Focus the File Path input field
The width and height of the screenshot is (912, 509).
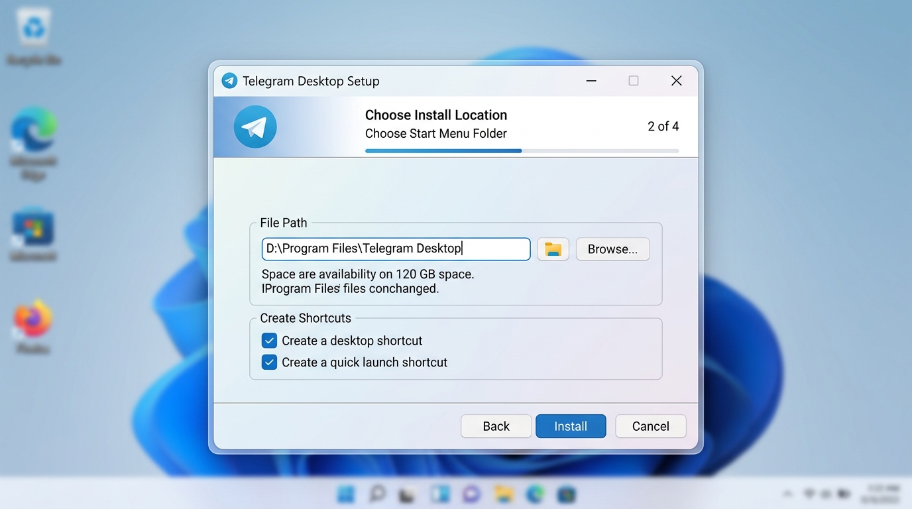pyautogui.click(x=396, y=249)
